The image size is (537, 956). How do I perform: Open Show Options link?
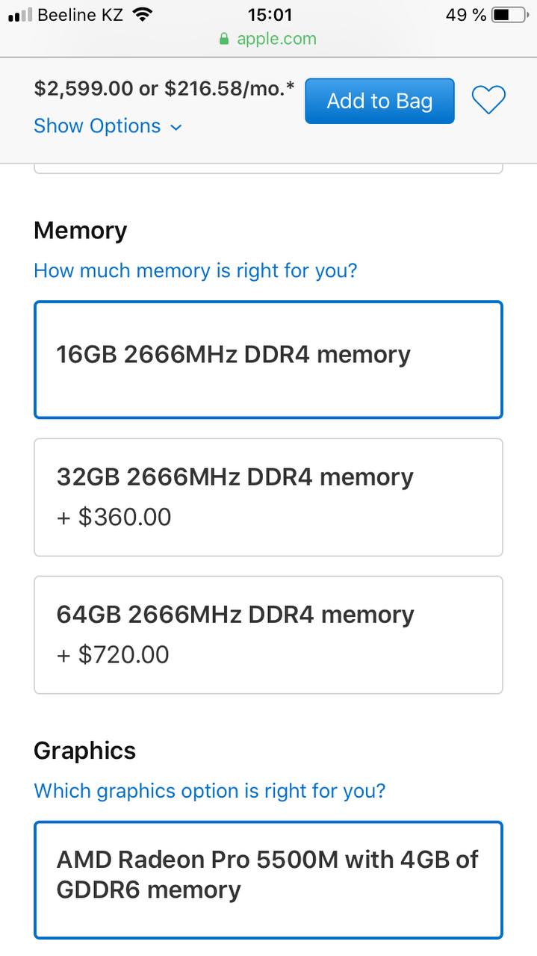point(97,125)
